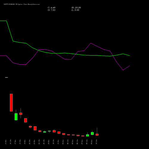Click the 01 Jan date label

click(x=63, y=142)
